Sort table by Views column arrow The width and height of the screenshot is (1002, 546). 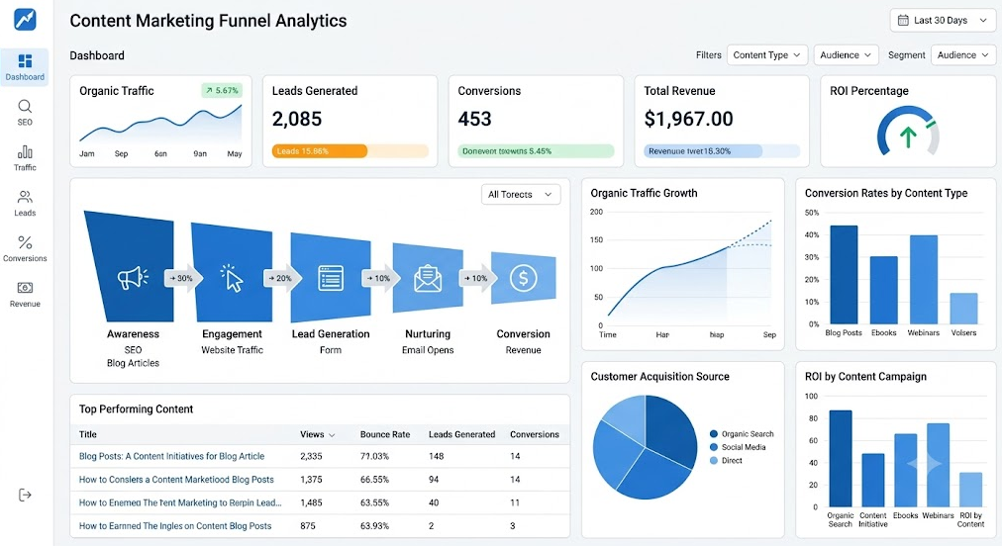tap(332, 435)
